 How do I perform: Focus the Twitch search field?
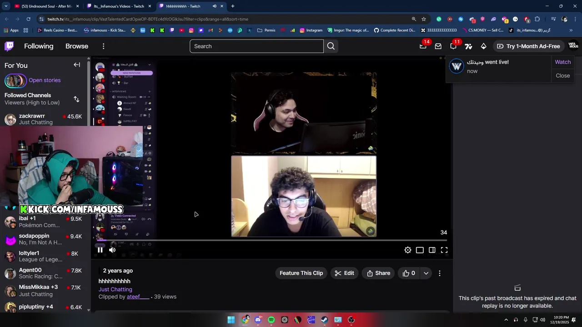click(x=256, y=46)
